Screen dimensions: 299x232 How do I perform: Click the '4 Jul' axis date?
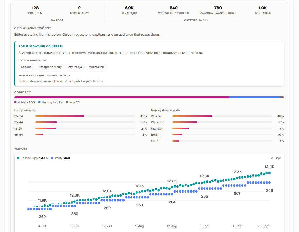point(42,226)
